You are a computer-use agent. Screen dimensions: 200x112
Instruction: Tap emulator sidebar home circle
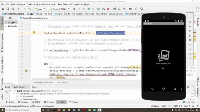click(x=190, y=54)
